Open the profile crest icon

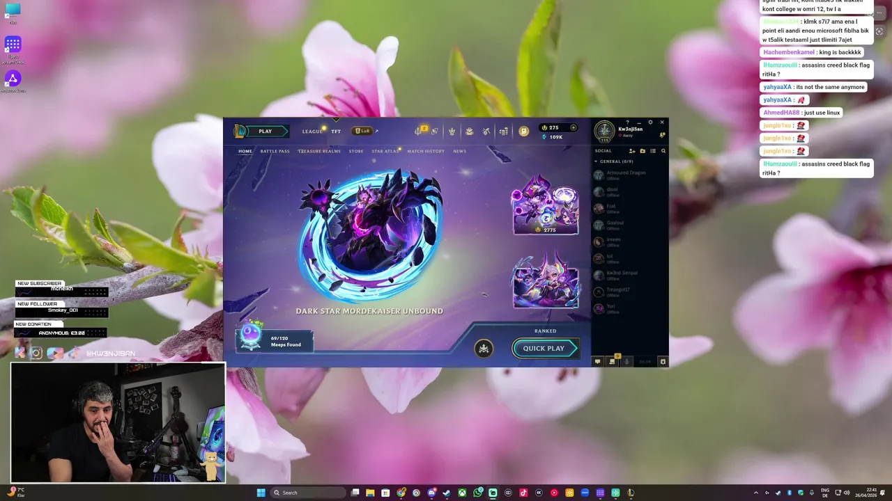click(452, 131)
